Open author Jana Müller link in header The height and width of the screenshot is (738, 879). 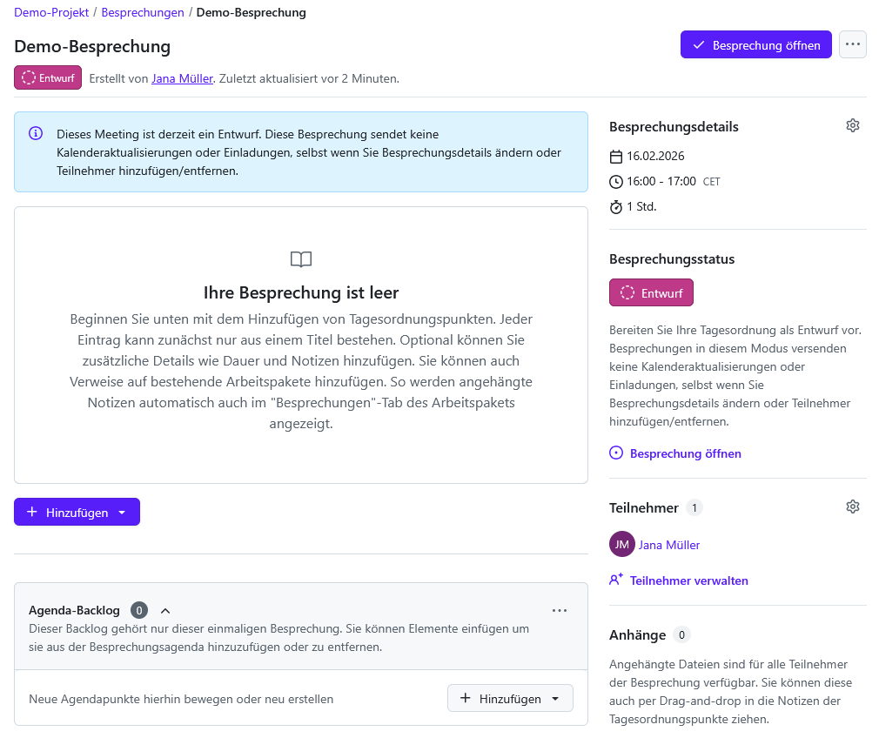coord(182,78)
